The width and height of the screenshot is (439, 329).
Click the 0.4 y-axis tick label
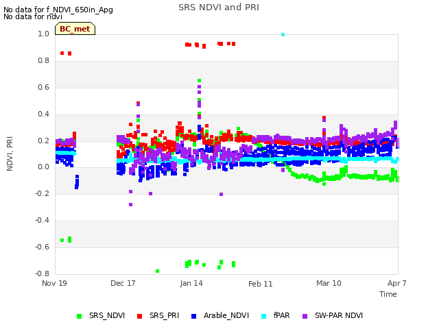click(x=43, y=114)
